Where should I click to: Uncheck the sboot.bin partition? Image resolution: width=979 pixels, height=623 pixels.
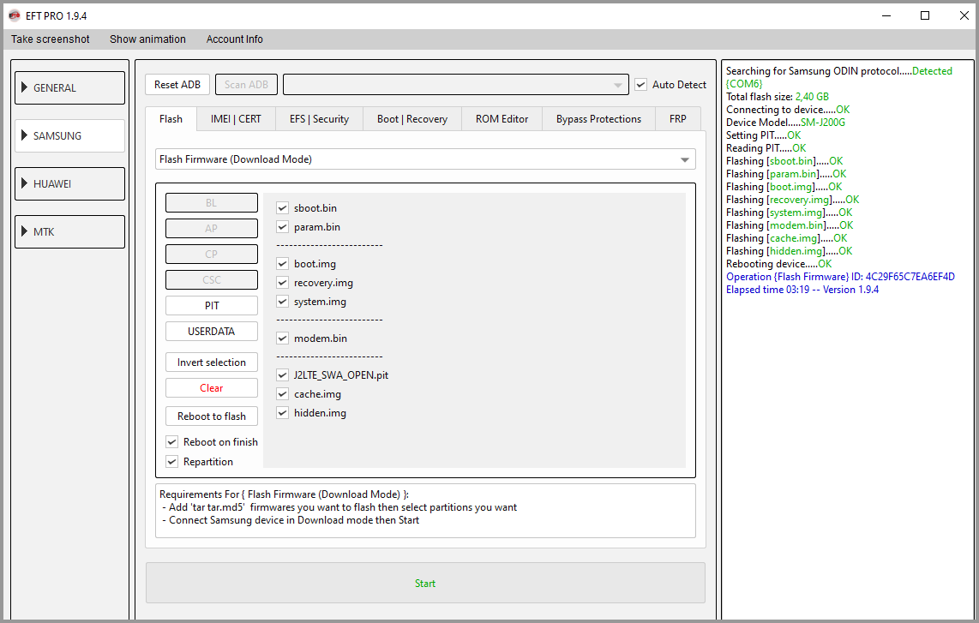pyautogui.click(x=282, y=208)
